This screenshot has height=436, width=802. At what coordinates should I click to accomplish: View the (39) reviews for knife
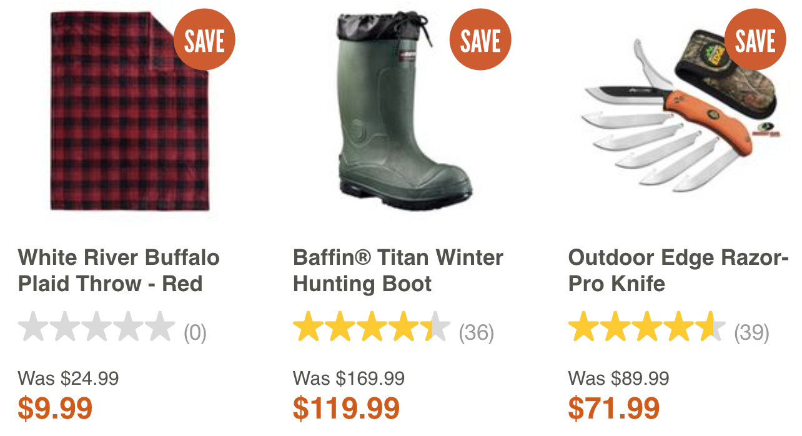pyautogui.click(x=751, y=333)
